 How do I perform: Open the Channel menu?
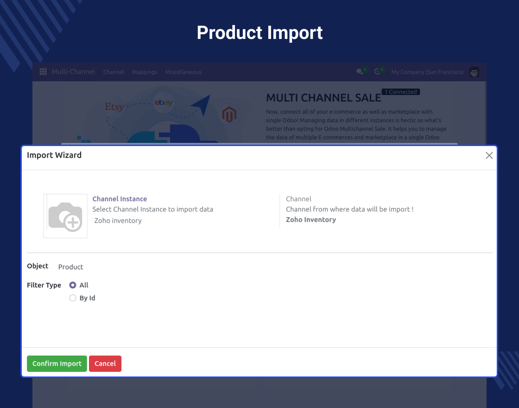click(x=114, y=72)
